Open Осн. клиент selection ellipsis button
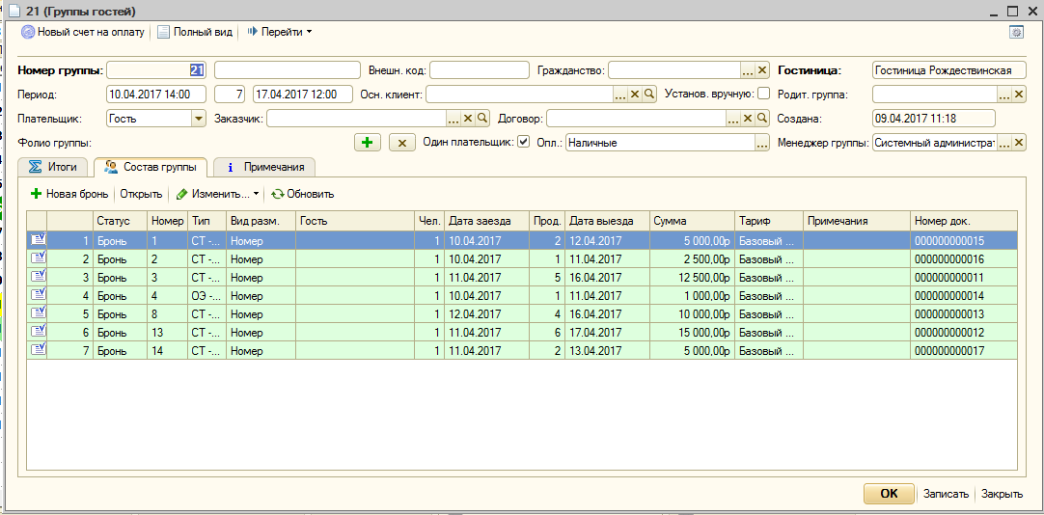Screen dimensions: 1044x515 tap(620, 95)
